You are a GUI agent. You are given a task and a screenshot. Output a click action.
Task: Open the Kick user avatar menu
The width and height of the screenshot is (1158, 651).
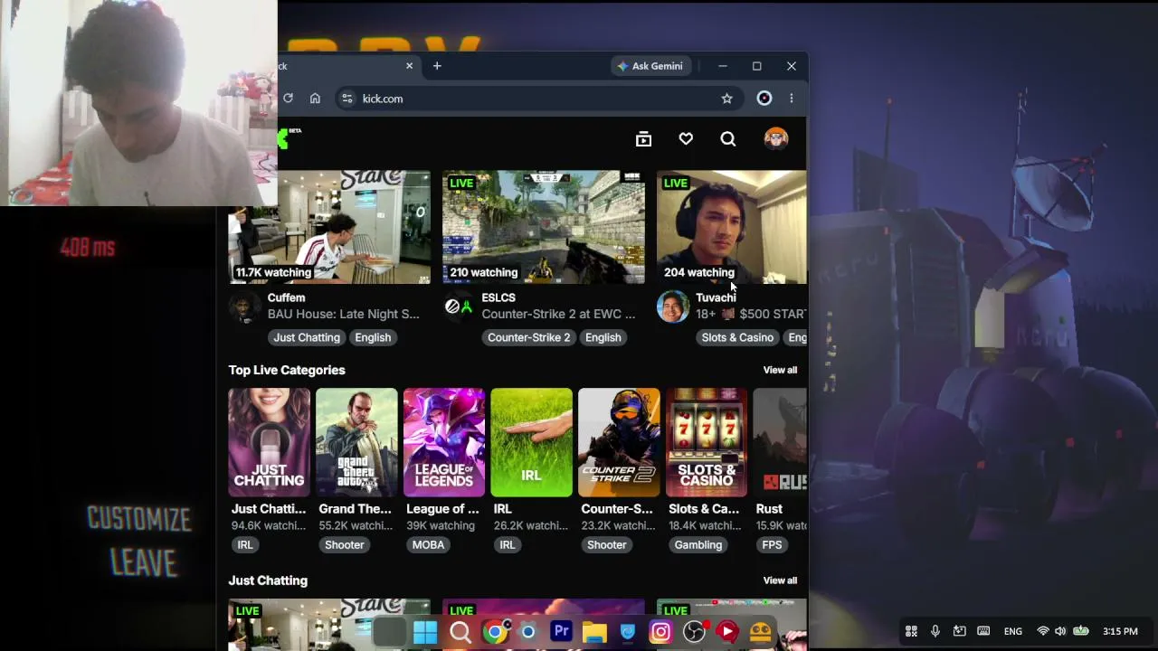pyautogui.click(x=776, y=138)
